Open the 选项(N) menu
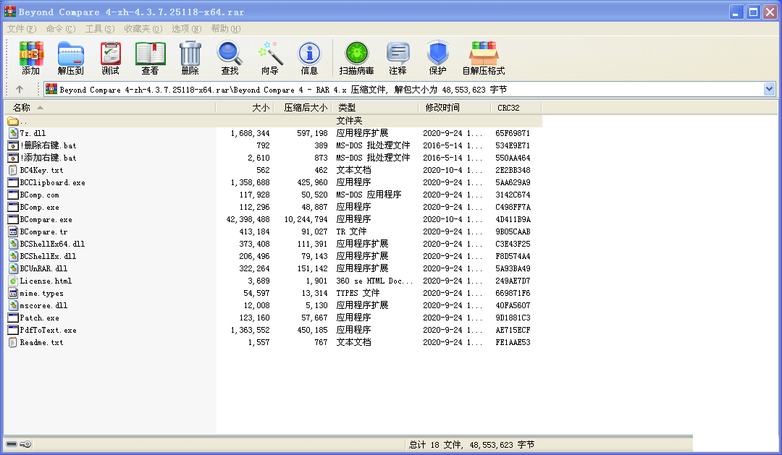This screenshot has height=455, width=782. [x=187, y=29]
